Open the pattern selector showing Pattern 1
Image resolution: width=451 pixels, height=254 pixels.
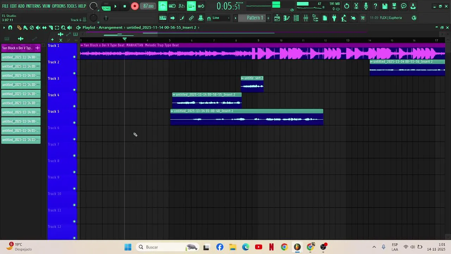click(x=252, y=18)
